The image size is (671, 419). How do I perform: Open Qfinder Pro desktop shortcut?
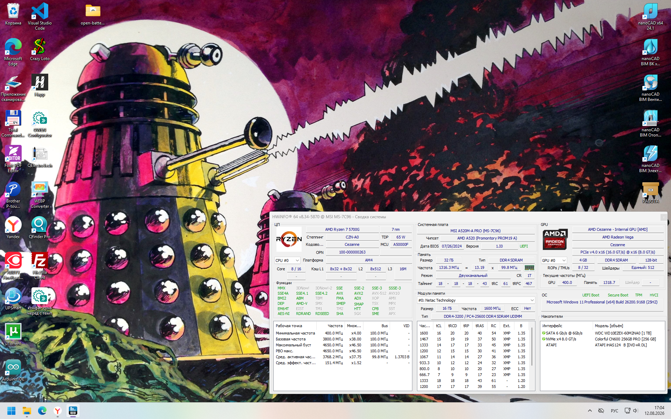40,227
